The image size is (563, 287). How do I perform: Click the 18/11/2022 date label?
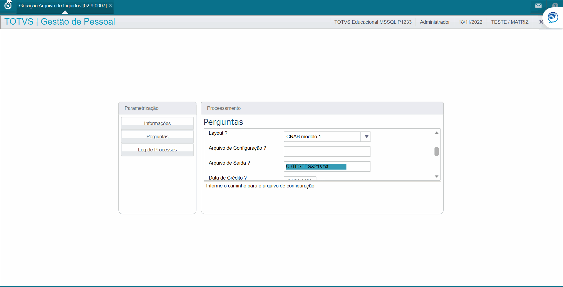470,22
